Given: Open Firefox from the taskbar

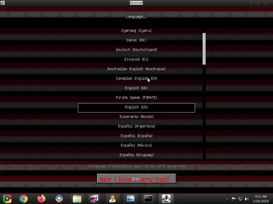Looking at the screenshot, I should coord(41,199).
